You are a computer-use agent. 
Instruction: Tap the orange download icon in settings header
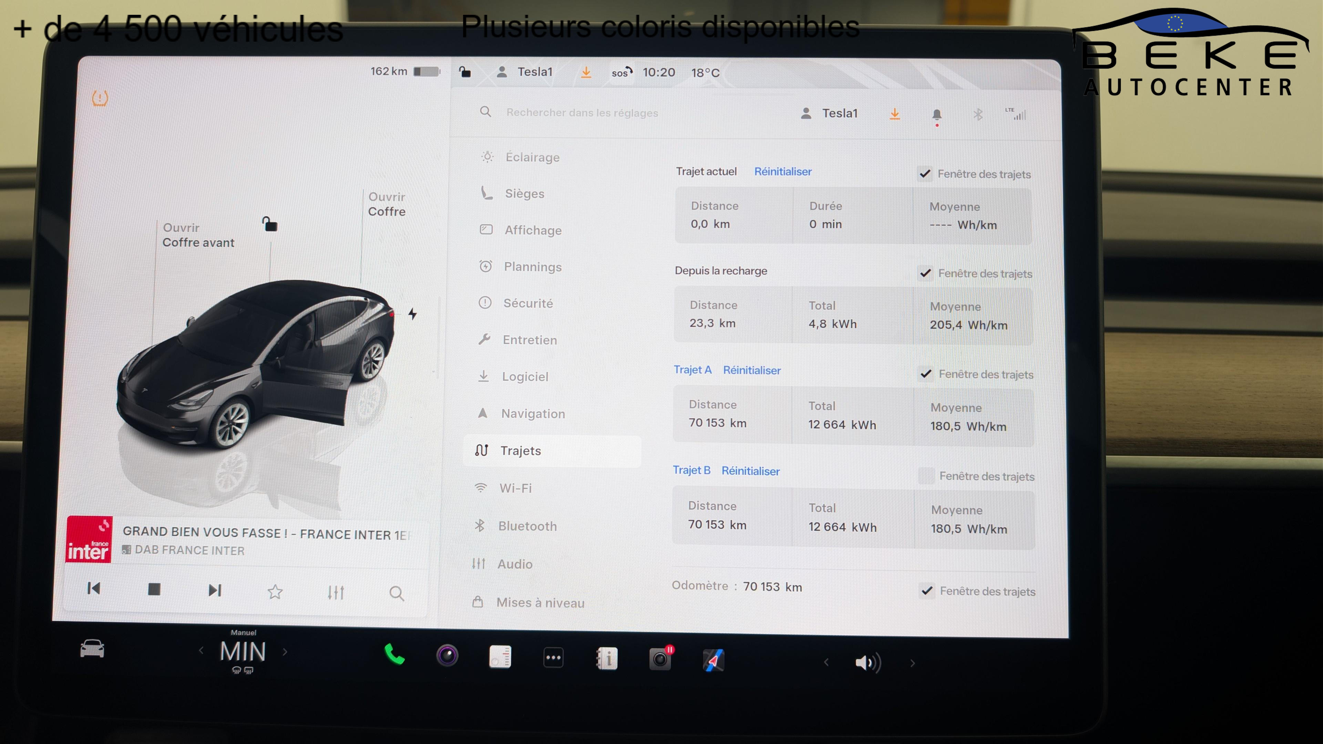point(895,114)
